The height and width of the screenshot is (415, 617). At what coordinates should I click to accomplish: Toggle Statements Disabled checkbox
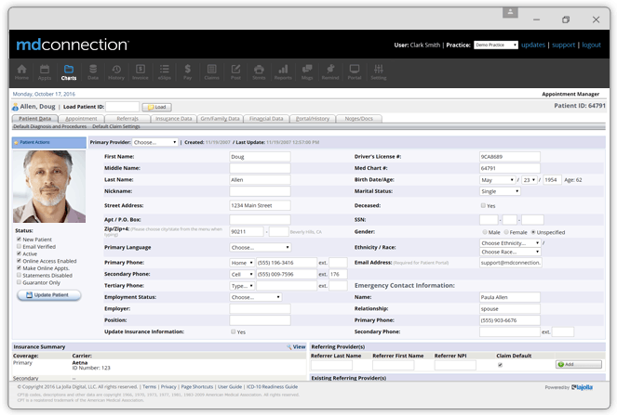click(19, 275)
